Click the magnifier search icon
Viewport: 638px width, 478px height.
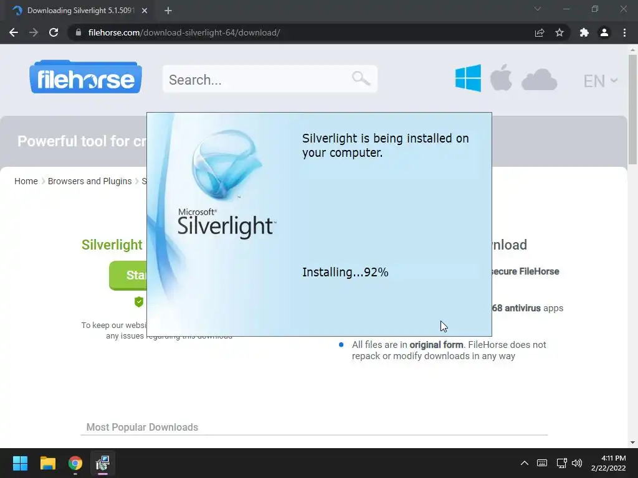click(361, 78)
